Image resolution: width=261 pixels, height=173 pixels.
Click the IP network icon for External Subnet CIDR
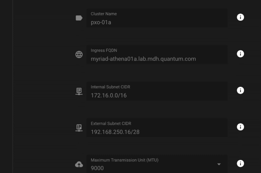click(x=79, y=128)
